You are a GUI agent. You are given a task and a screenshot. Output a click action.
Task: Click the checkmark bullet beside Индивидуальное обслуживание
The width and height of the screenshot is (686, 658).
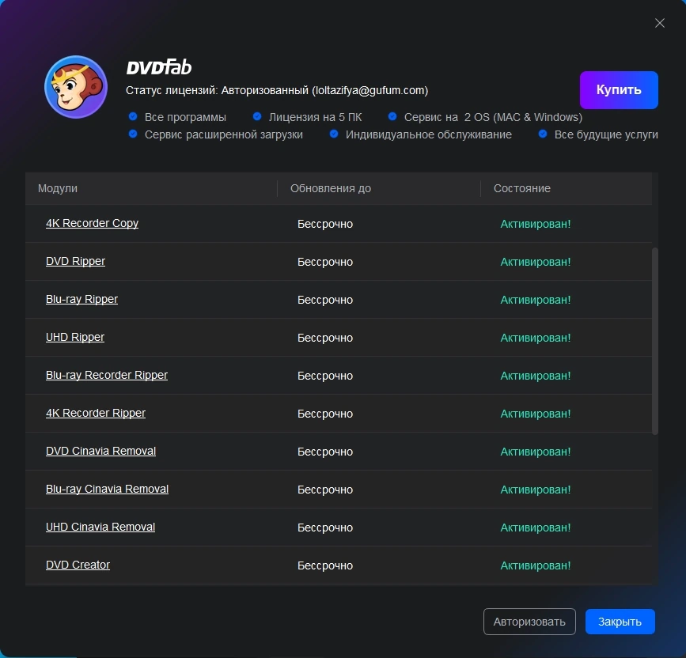(x=334, y=134)
